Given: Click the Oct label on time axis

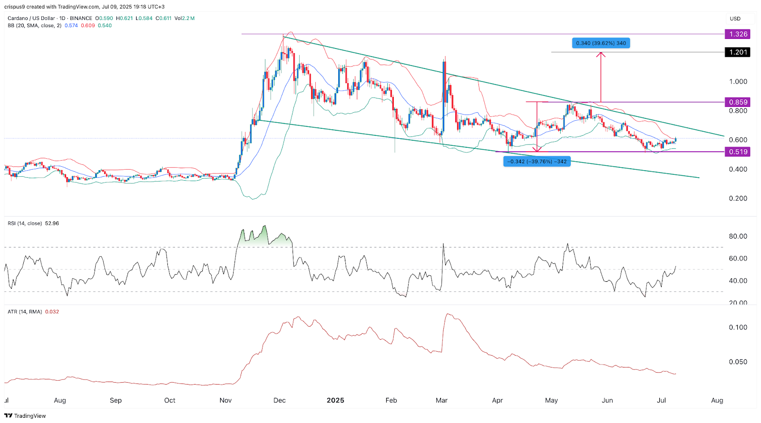Looking at the screenshot, I should click(170, 400).
